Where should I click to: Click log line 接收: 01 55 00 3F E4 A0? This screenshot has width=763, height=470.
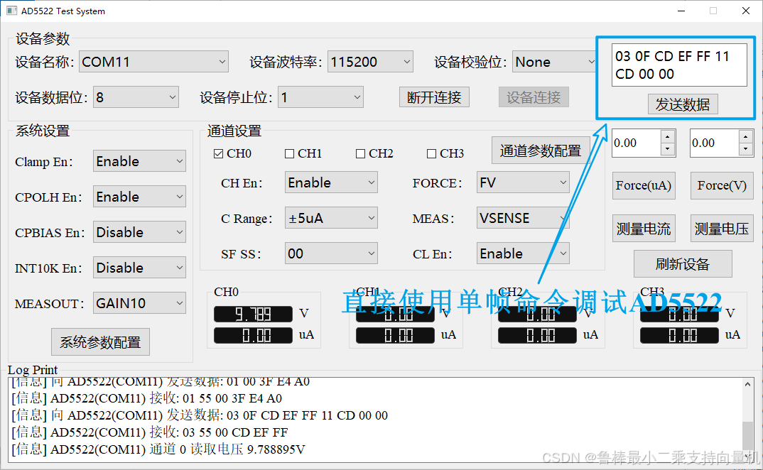(x=147, y=398)
